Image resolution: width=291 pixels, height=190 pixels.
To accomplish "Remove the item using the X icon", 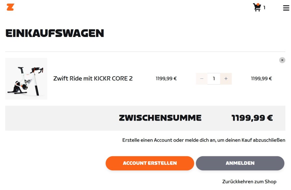I will 282,60.
